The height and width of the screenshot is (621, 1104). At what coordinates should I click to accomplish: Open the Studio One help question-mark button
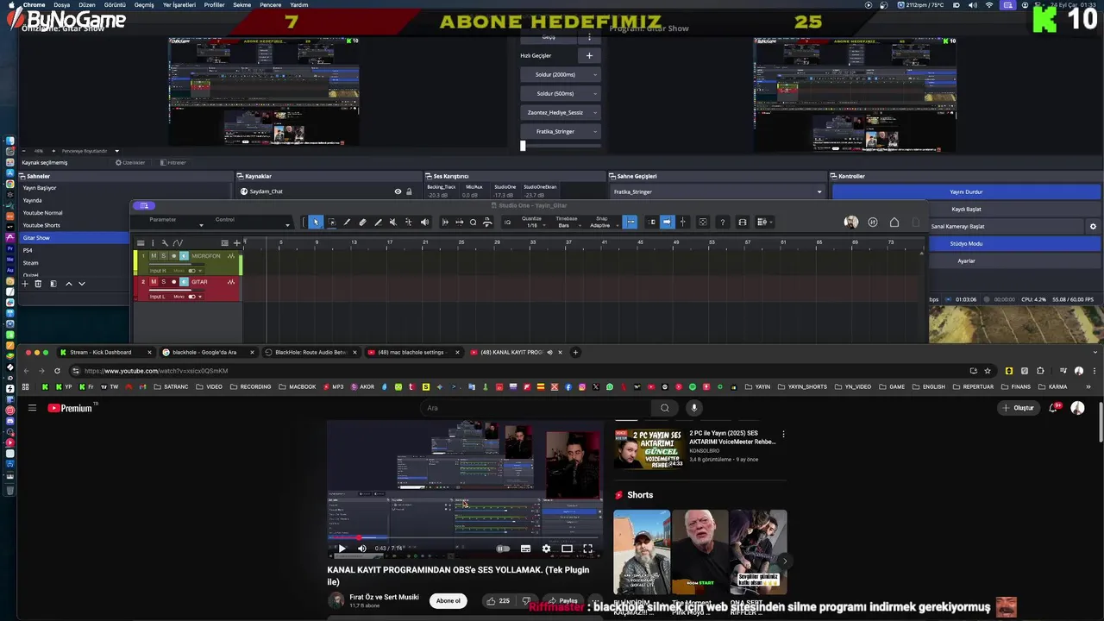coord(723,223)
